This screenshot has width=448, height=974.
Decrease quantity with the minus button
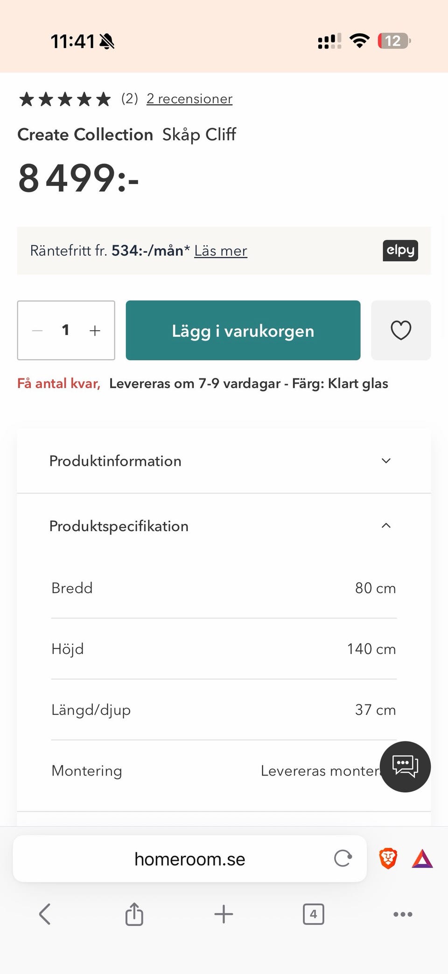(37, 331)
